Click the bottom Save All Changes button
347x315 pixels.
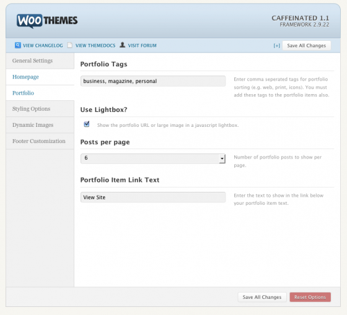[x=262, y=297]
